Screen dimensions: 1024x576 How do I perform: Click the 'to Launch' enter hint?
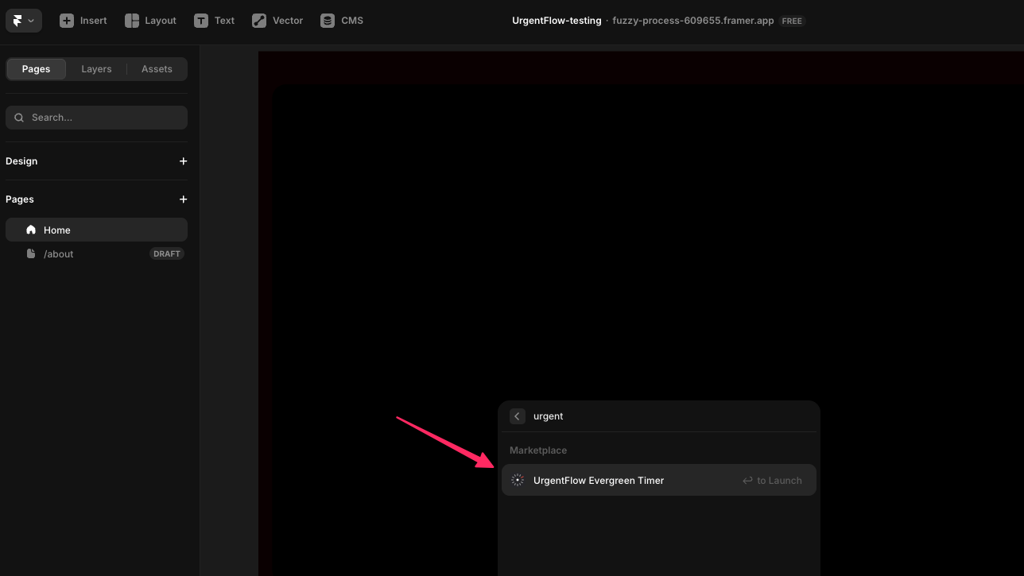pos(772,480)
